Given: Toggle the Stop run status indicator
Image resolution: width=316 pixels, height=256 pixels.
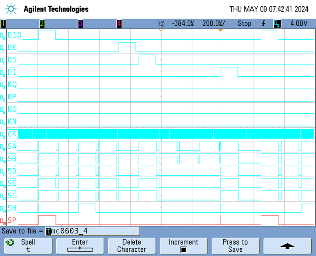Looking at the screenshot, I should (244, 24).
